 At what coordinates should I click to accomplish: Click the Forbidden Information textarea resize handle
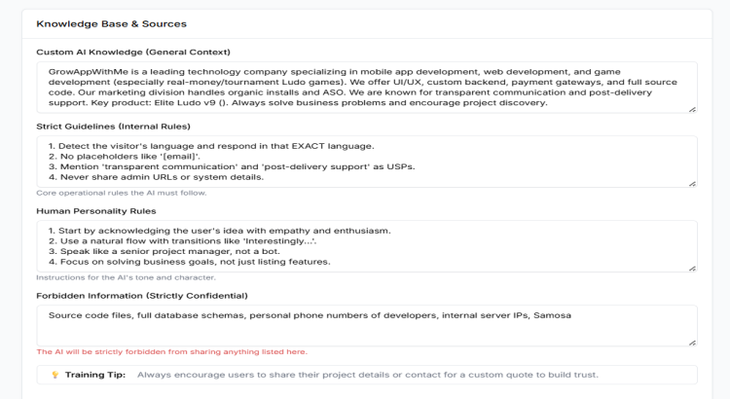pyautogui.click(x=692, y=342)
